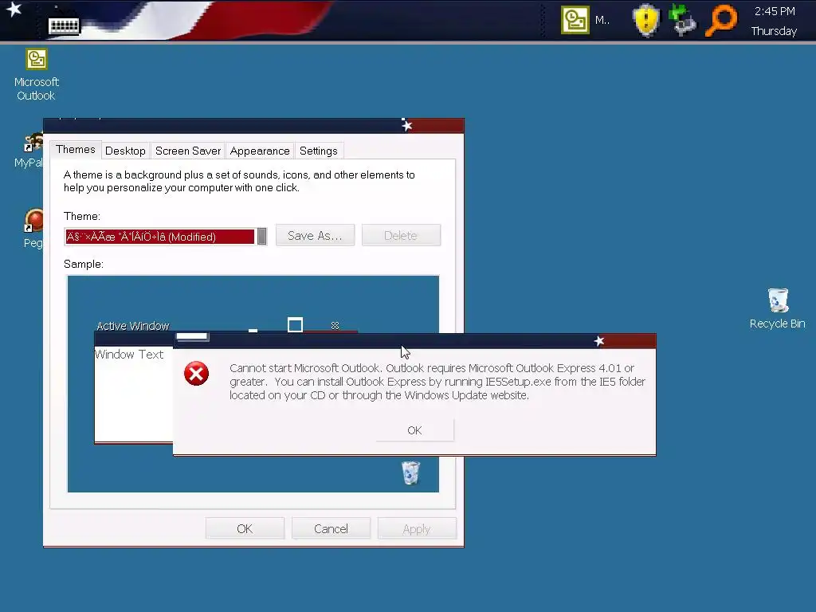
Task: Open the orange magnifier search icon
Action: pyautogui.click(x=720, y=20)
